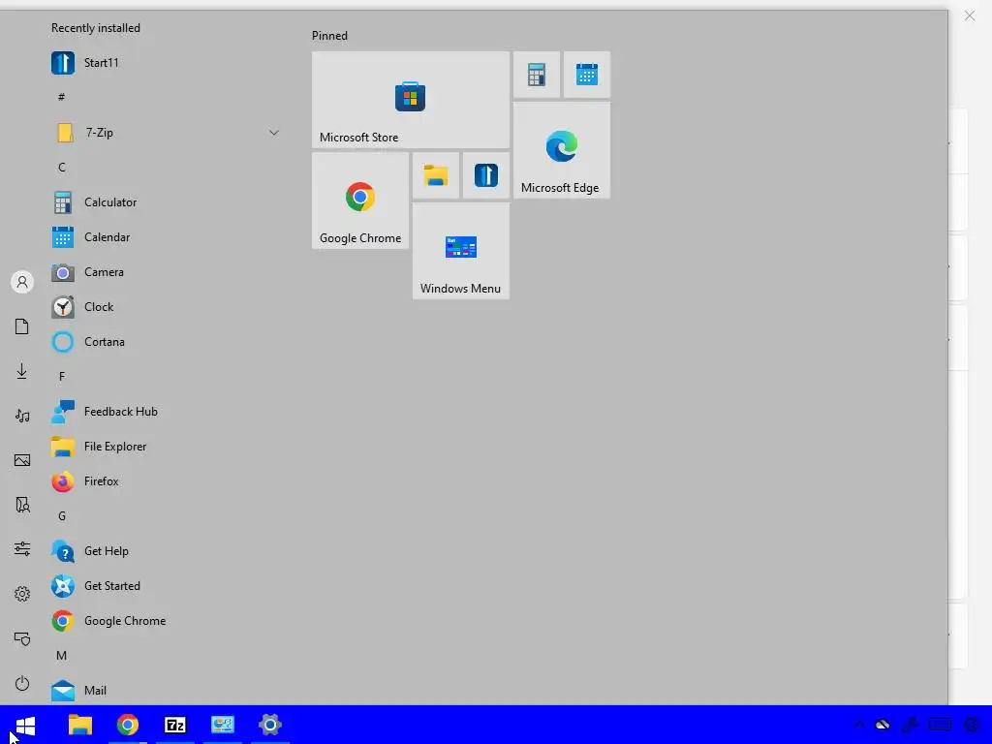Switch to 7-Zip on the taskbar
This screenshot has height=744, width=992.
click(175, 725)
